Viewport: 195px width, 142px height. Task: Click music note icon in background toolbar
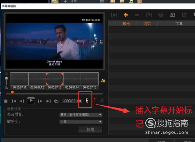tap(131, 1)
